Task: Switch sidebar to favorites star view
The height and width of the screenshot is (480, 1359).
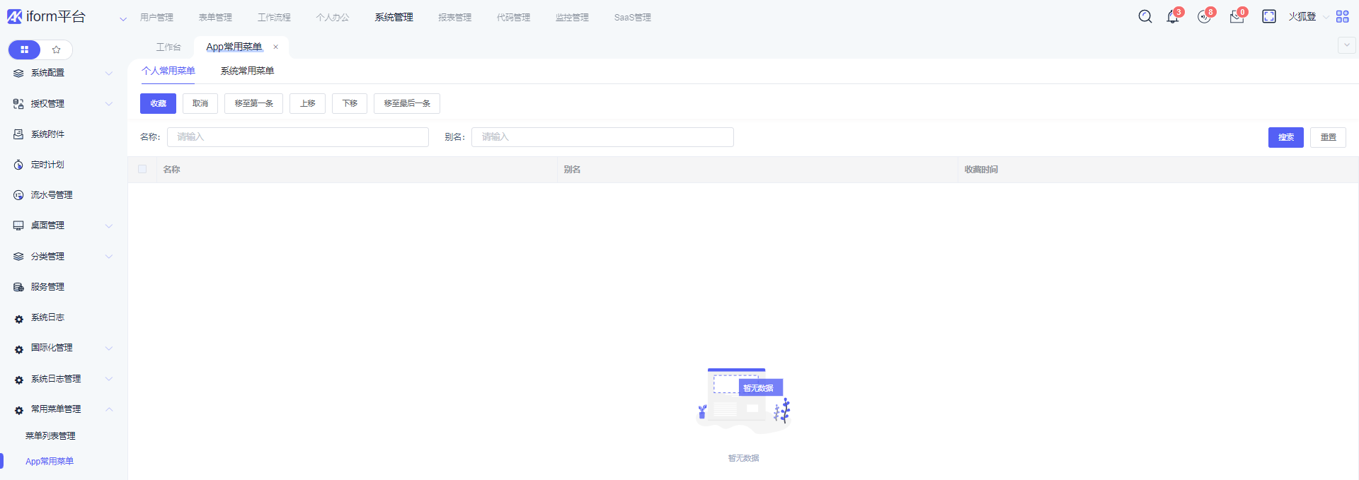Action: [57, 49]
